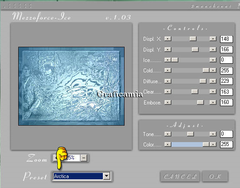The width and height of the screenshot is (240, 188).
Task: Click the icy preview image
Action: [x=71, y=86]
